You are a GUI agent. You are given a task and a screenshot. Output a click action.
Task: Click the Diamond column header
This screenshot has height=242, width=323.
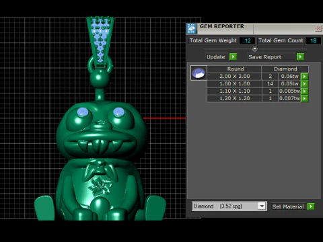tap(285, 69)
